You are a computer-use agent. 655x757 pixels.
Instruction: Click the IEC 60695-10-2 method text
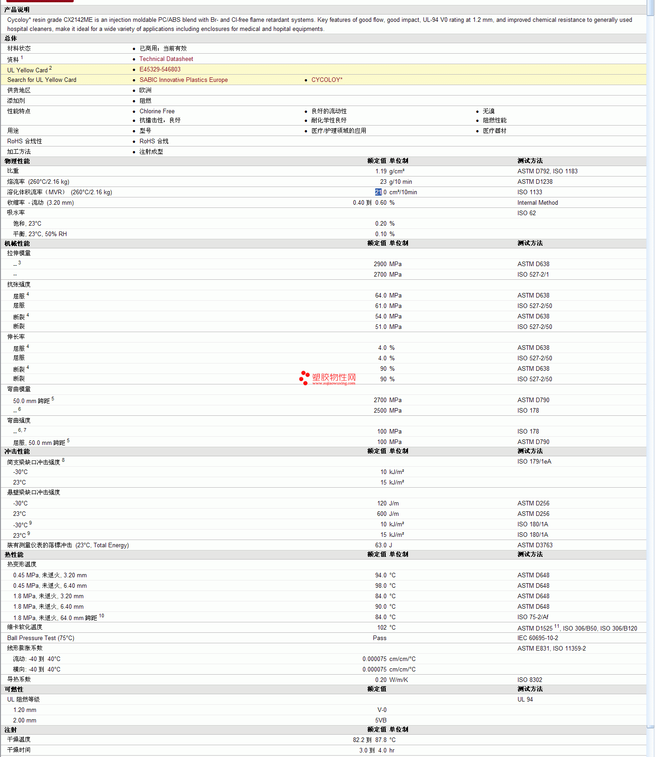click(538, 638)
